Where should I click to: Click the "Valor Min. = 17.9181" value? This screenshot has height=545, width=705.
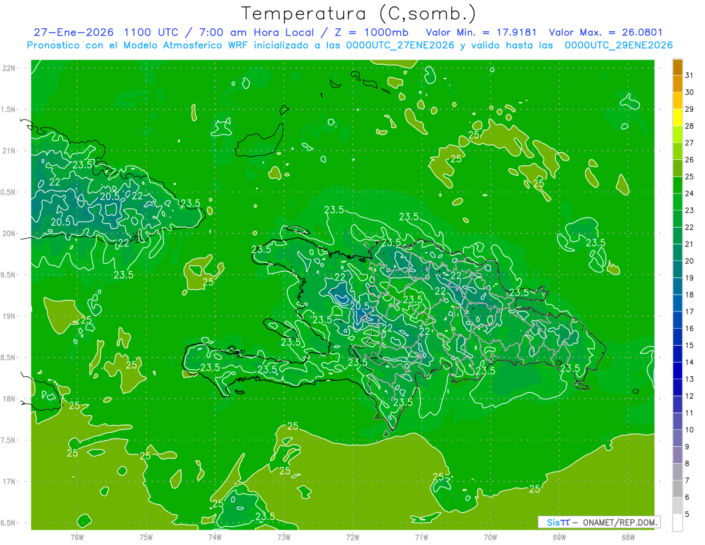coord(482,33)
